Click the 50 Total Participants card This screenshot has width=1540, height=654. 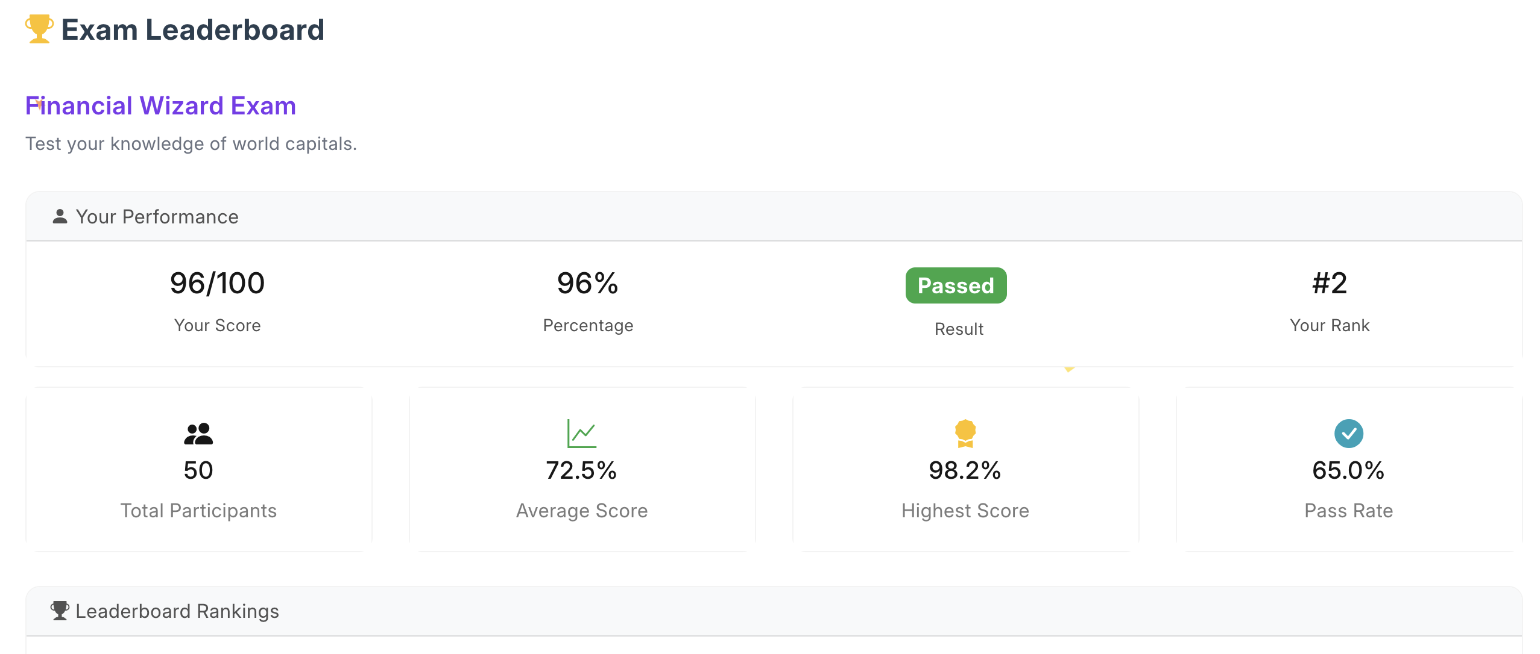199,470
